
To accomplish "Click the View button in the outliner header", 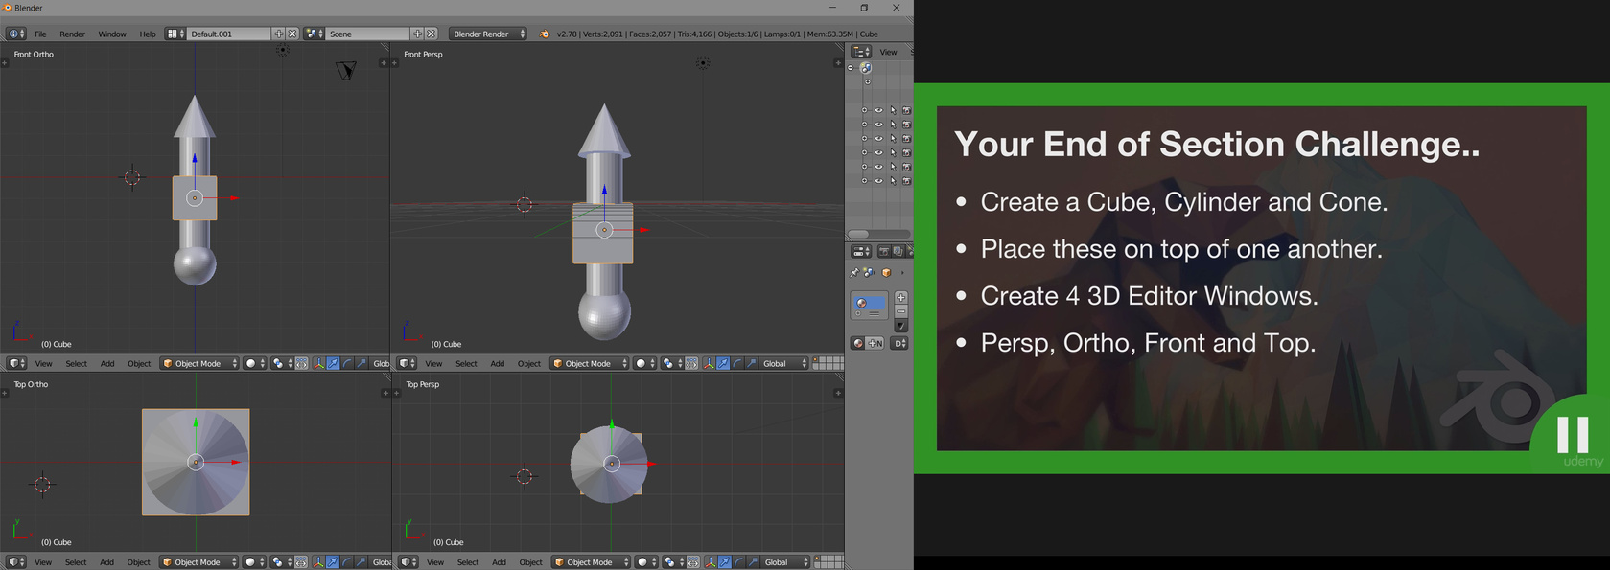I will [x=889, y=52].
